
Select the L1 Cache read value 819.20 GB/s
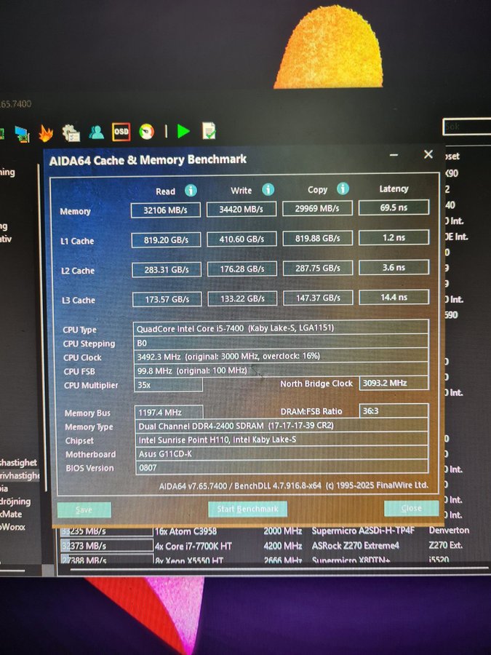(x=166, y=240)
